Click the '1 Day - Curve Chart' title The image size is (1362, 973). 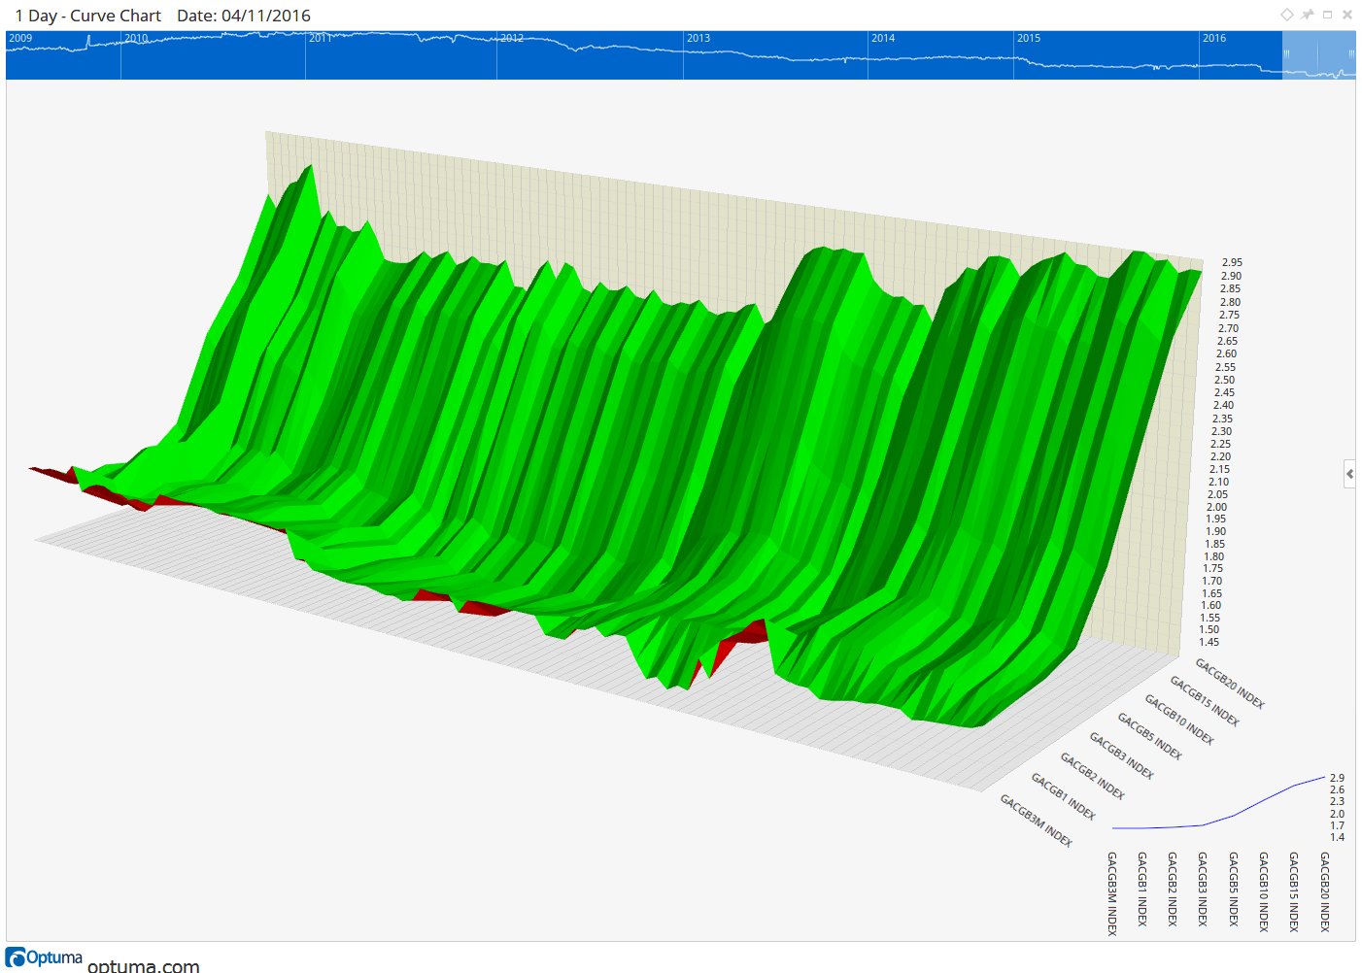tap(88, 16)
